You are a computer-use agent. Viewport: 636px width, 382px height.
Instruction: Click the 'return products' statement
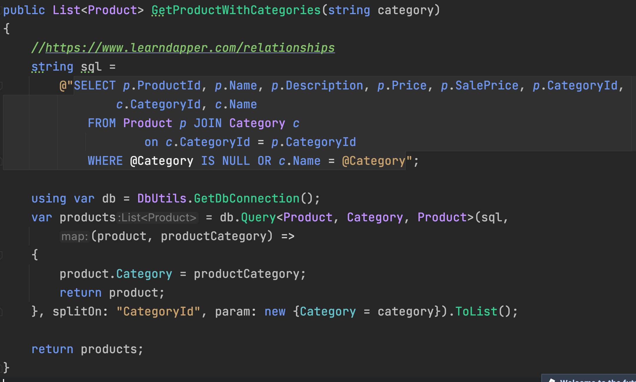click(87, 349)
